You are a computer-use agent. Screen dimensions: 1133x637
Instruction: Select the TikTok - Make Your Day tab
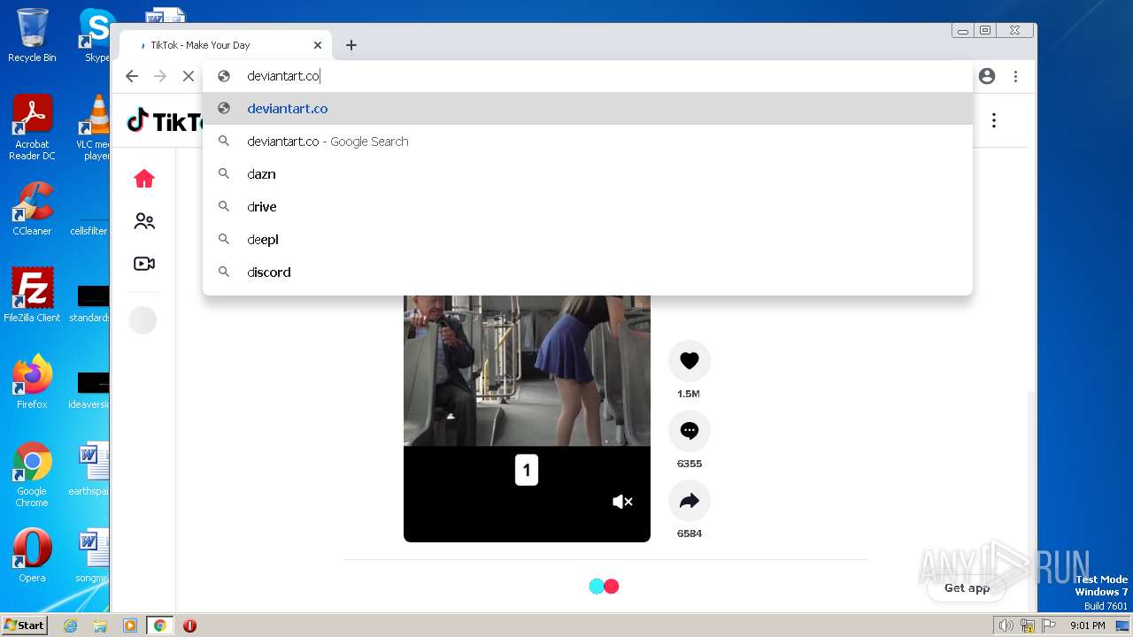coord(226,45)
